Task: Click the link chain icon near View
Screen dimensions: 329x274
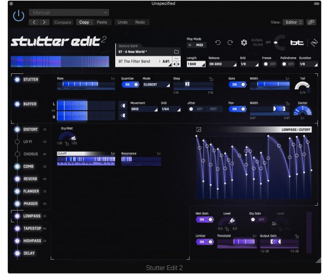Action: (311, 22)
